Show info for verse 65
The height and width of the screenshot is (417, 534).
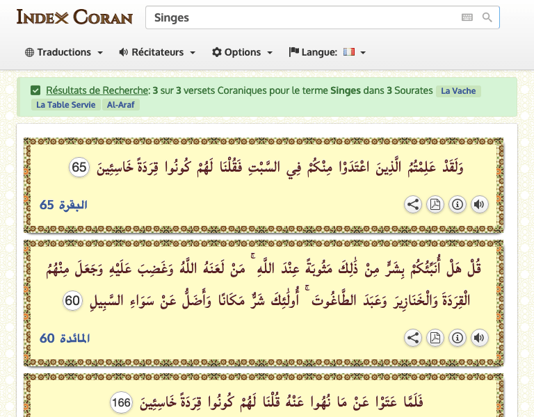[x=458, y=204]
